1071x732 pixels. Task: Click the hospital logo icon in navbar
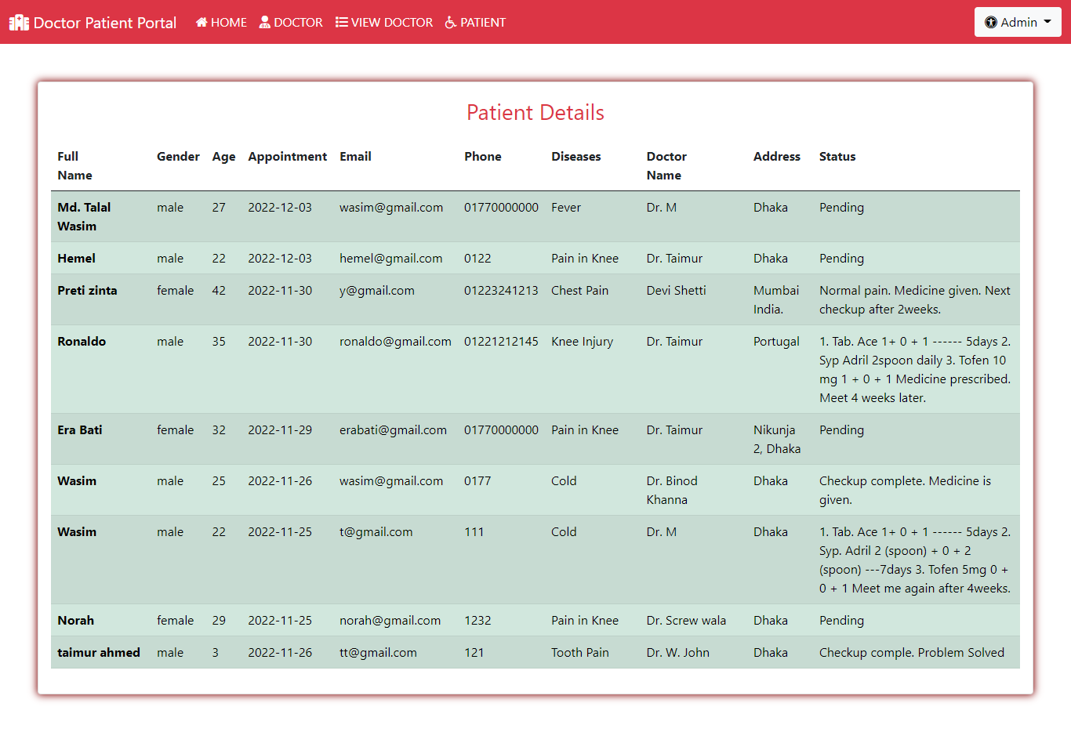(19, 23)
